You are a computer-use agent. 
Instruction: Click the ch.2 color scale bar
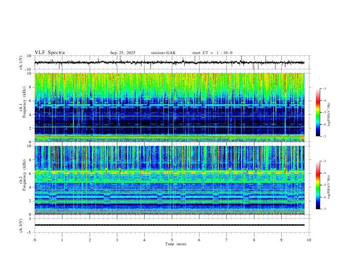pyautogui.click(x=318, y=185)
